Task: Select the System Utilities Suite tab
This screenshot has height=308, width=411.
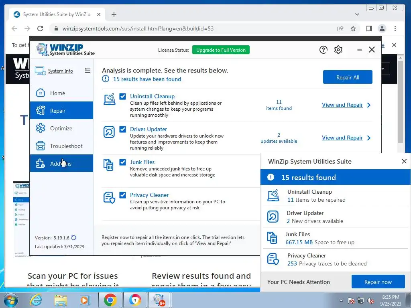Action: click(57, 14)
